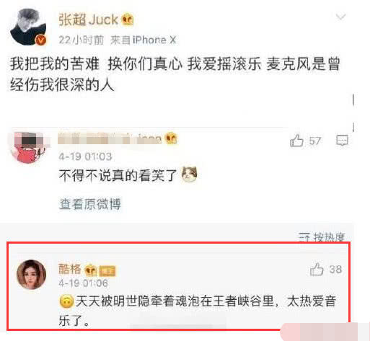Tap the sort lines icon beside 按热度

click(x=304, y=237)
